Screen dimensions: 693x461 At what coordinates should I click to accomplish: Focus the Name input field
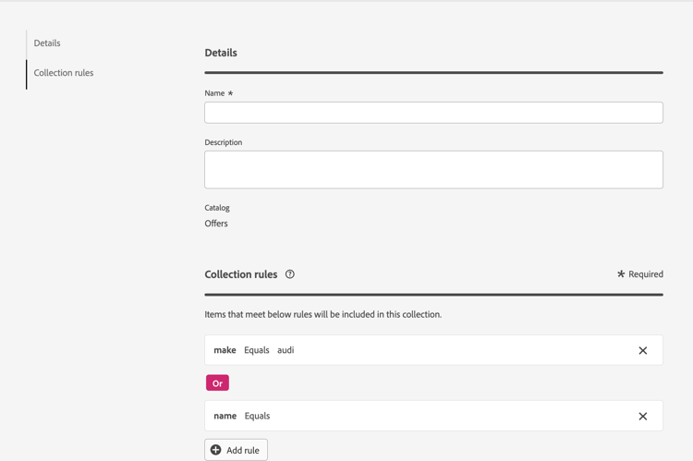click(x=433, y=113)
